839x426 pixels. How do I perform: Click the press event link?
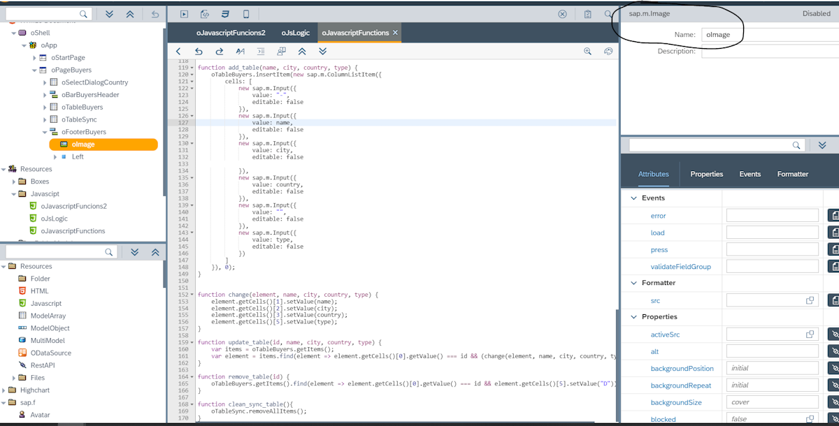tap(659, 250)
